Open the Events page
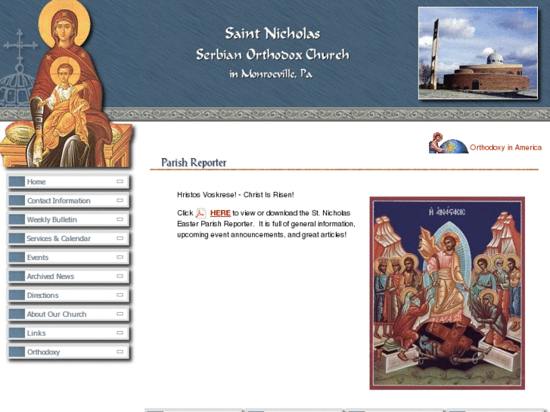The height and width of the screenshot is (412, 550). click(x=68, y=257)
